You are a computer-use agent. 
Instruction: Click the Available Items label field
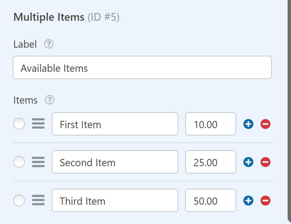point(142,67)
